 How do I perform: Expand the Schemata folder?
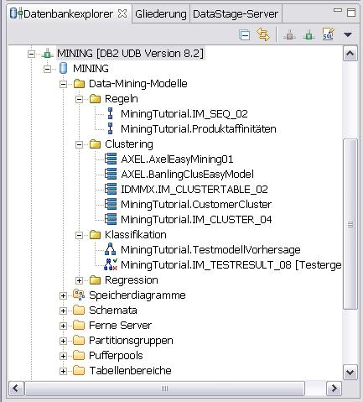[64, 311]
